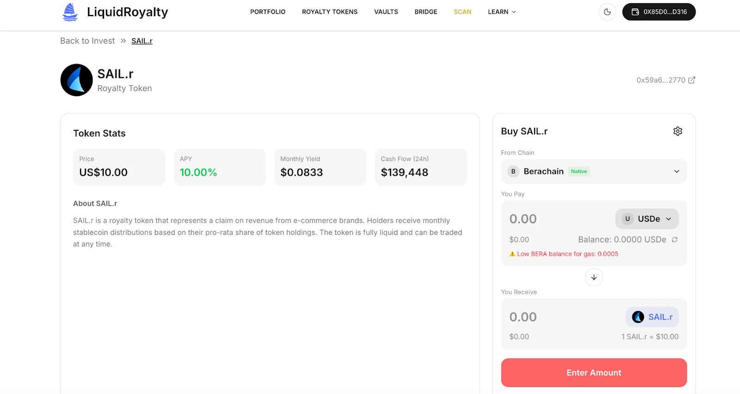Go to Royalty Tokens menu

coord(330,12)
